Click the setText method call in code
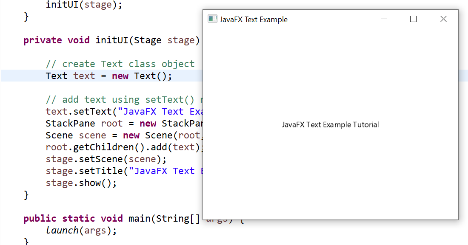The height and width of the screenshot is (245, 468). pyautogui.click(x=91, y=111)
